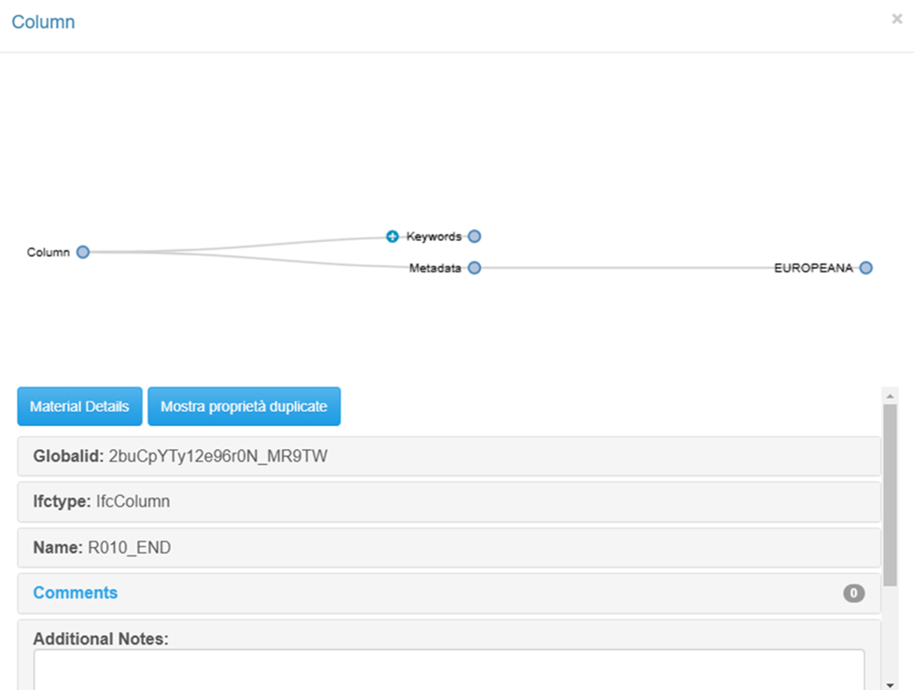Select the EUROPEANA label in tree
Screen dimensions: 914x690
pos(813,268)
